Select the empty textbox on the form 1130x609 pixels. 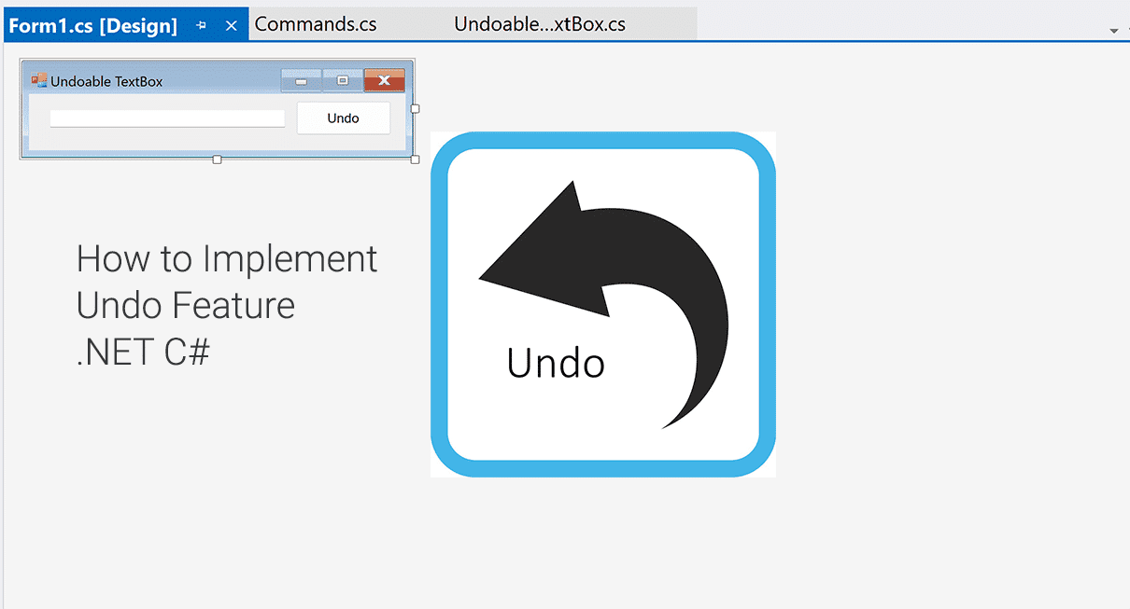click(167, 117)
